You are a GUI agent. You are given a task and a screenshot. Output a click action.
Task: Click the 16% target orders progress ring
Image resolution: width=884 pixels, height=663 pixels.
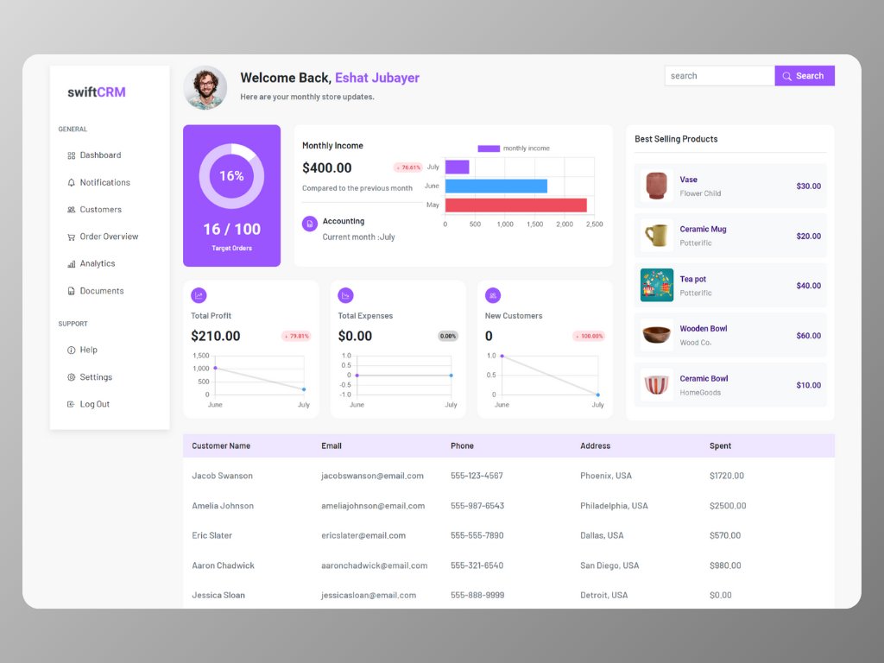231,176
